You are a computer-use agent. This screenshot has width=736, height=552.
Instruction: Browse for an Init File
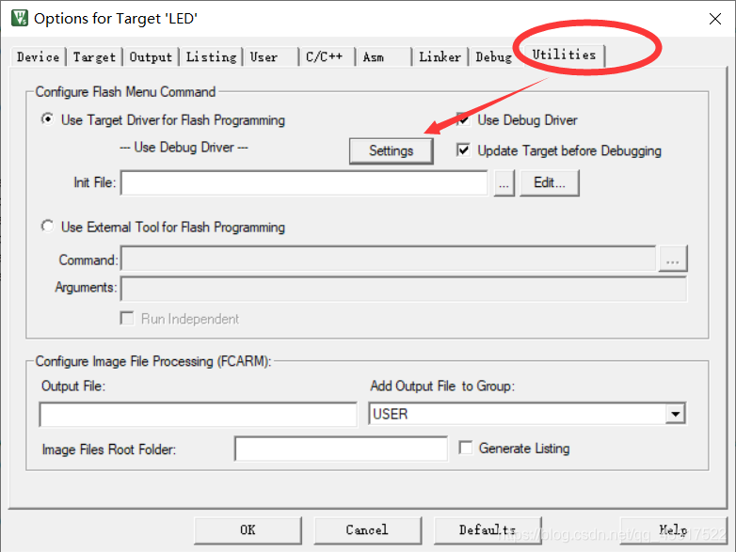504,183
